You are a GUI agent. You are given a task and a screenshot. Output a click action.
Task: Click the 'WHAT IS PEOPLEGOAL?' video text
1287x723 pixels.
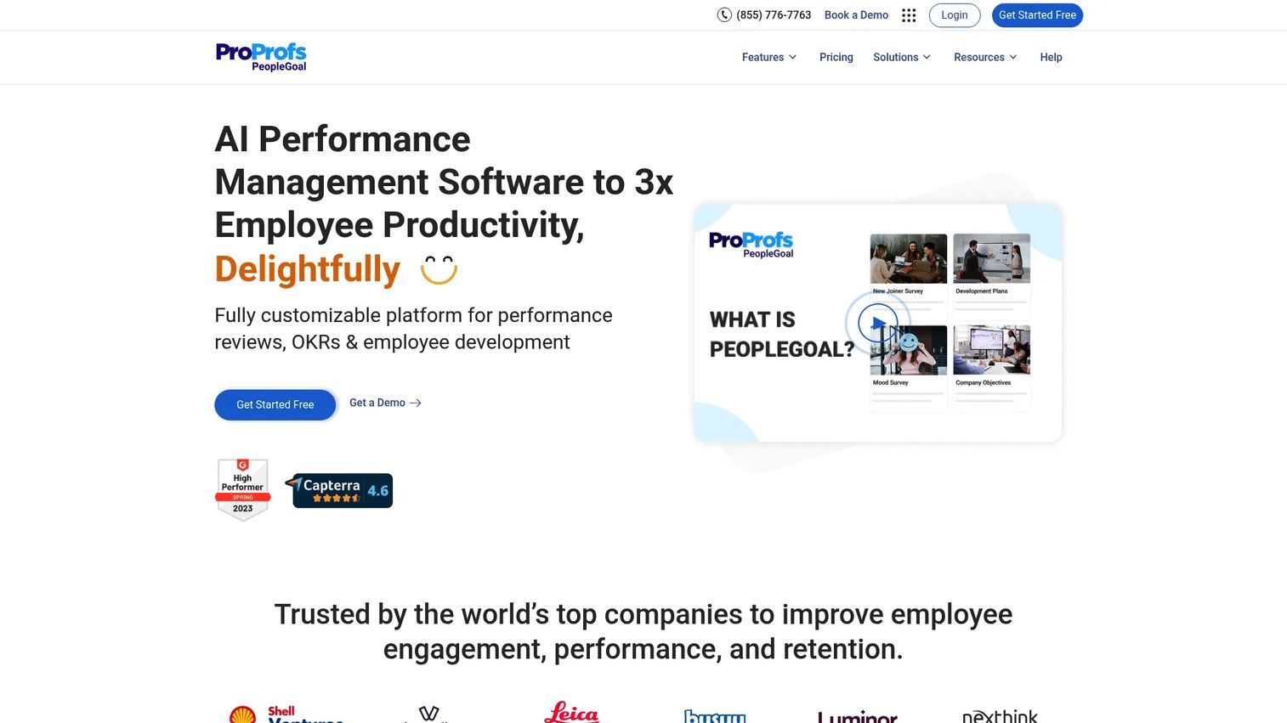[x=782, y=334]
